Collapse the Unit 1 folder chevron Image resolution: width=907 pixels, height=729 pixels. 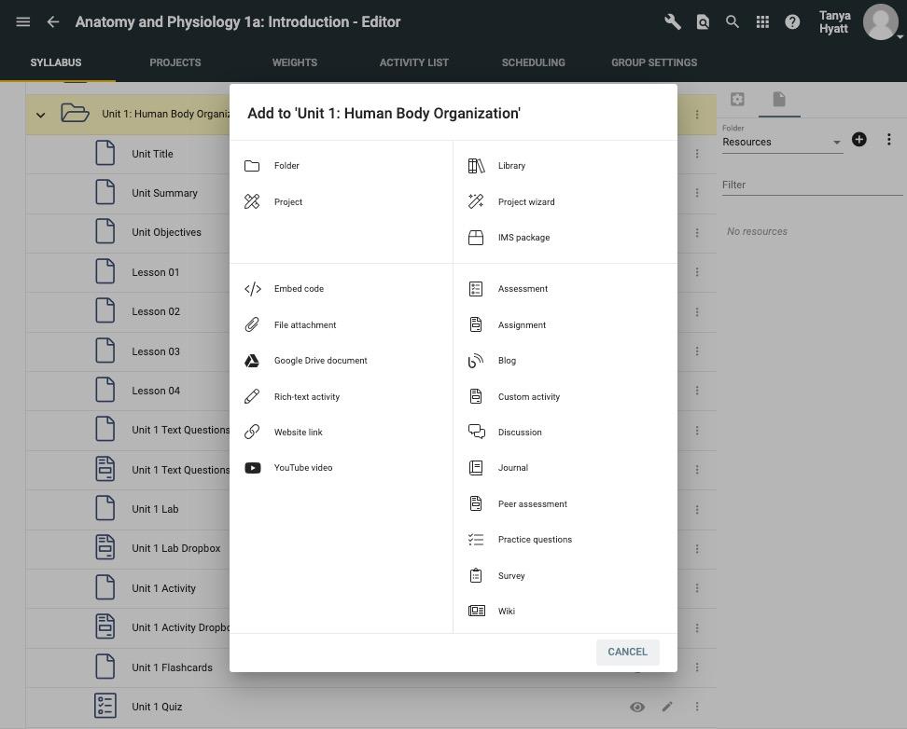(x=40, y=115)
